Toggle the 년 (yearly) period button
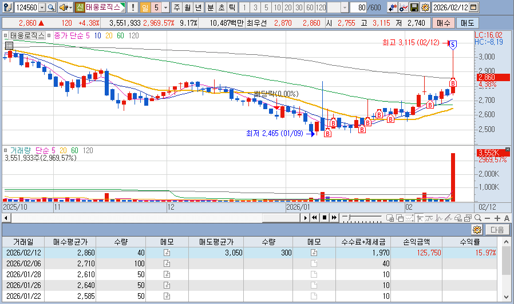This screenshot has height=304, width=514. [198, 7]
